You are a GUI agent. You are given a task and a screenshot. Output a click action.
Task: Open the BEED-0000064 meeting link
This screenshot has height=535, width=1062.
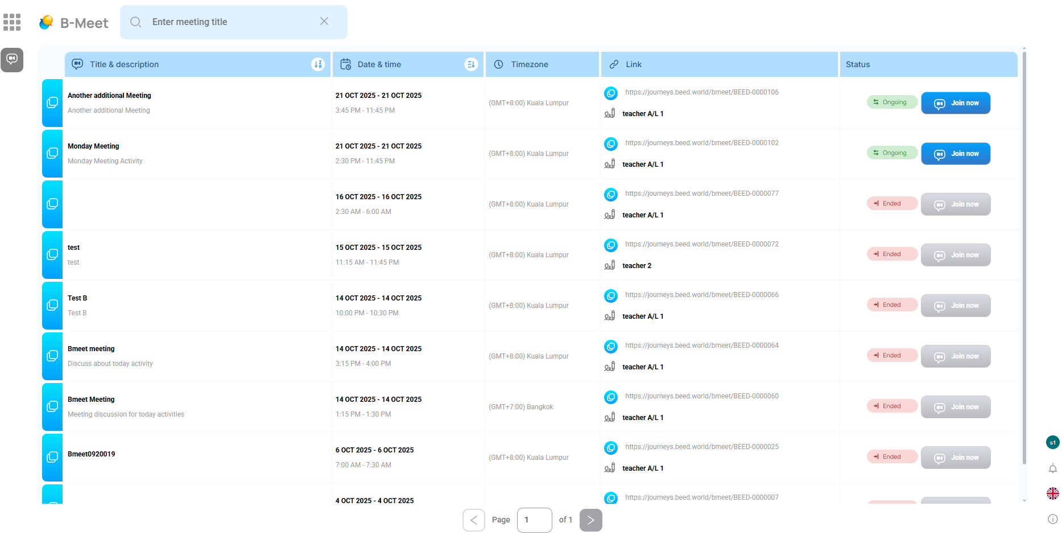point(701,345)
